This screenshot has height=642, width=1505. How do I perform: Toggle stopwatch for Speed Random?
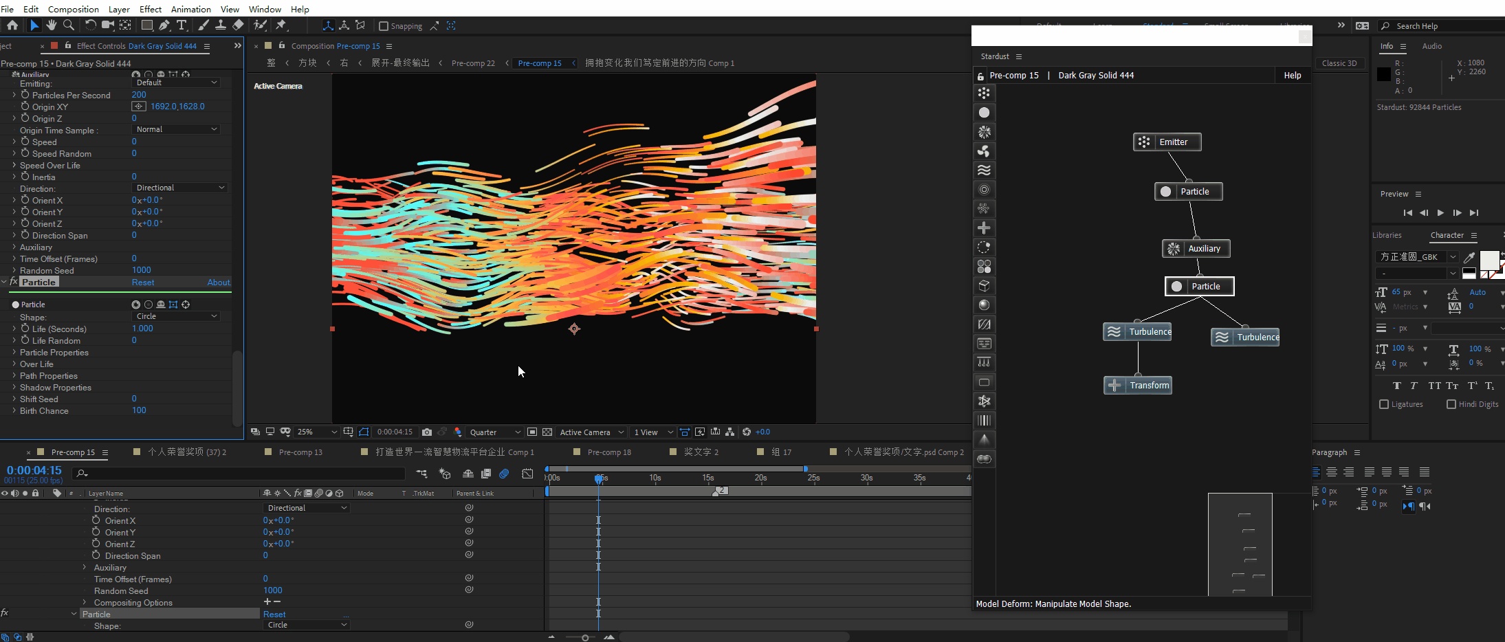click(x=25, y=153)
